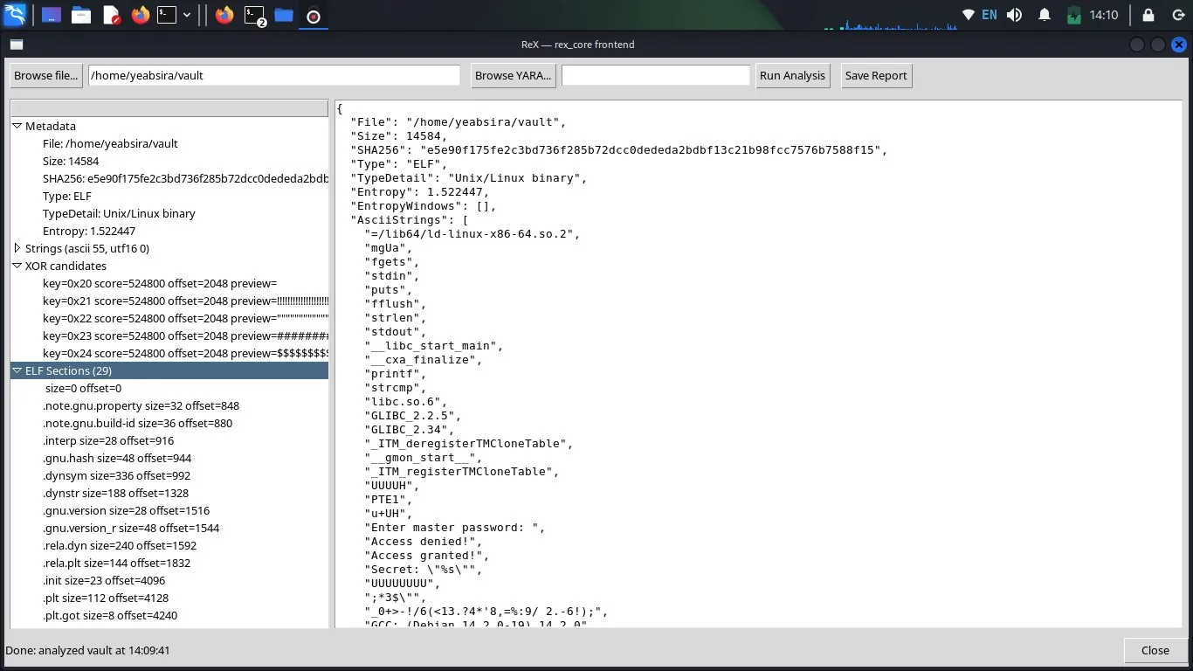This screenshot has width=1193, height=671.
Task: Switch to terminal task with badge 2
Action: point(254,15)
